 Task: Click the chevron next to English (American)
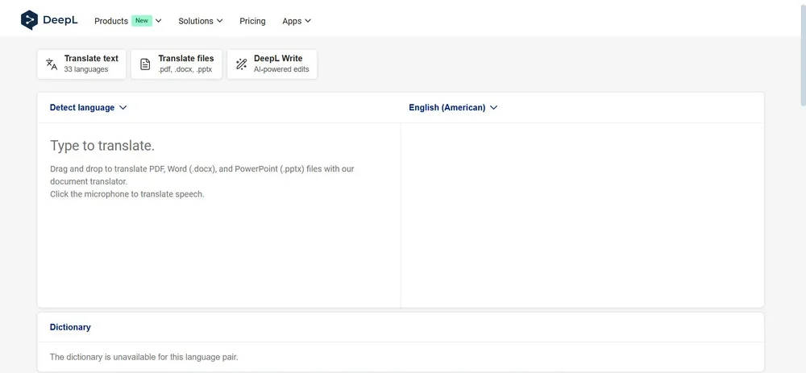[x=494, y=107]
